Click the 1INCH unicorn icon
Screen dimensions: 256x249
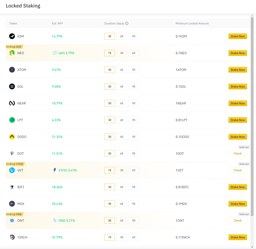(12, 237)
